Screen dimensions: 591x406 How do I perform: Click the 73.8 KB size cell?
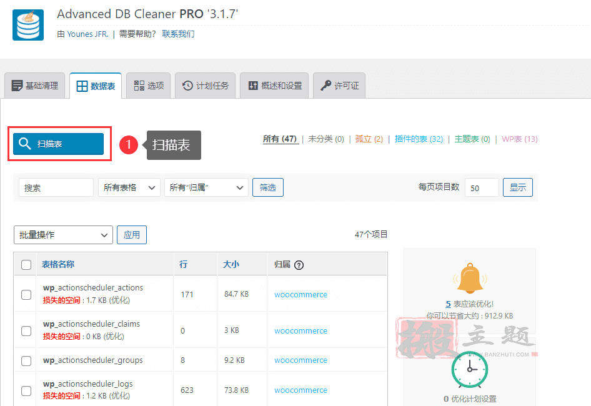236,390
